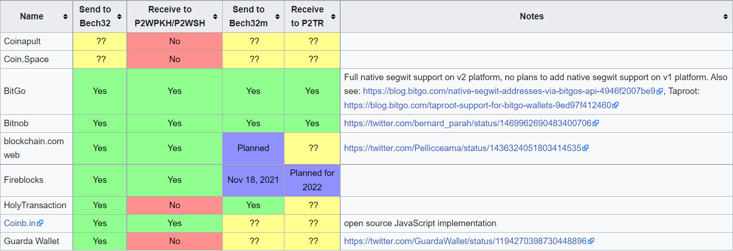The width and height of the screenshot is (733, 251).
Task: Select the Fireblocks name cell
Action: (36, 180)
